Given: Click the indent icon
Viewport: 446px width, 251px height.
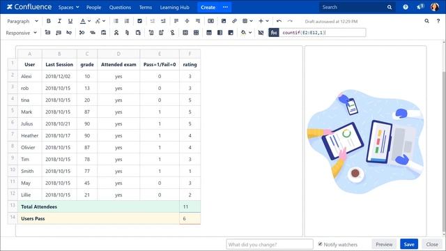Looking at the screenshot, I should (x=163, y=21).
